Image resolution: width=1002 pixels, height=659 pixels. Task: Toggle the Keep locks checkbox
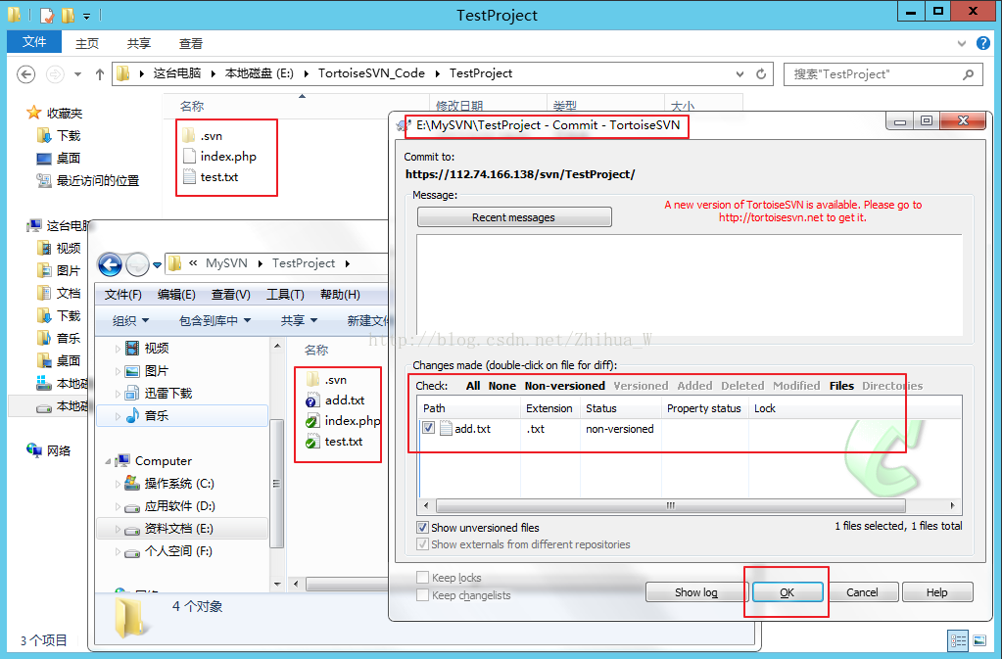(422, 578)
